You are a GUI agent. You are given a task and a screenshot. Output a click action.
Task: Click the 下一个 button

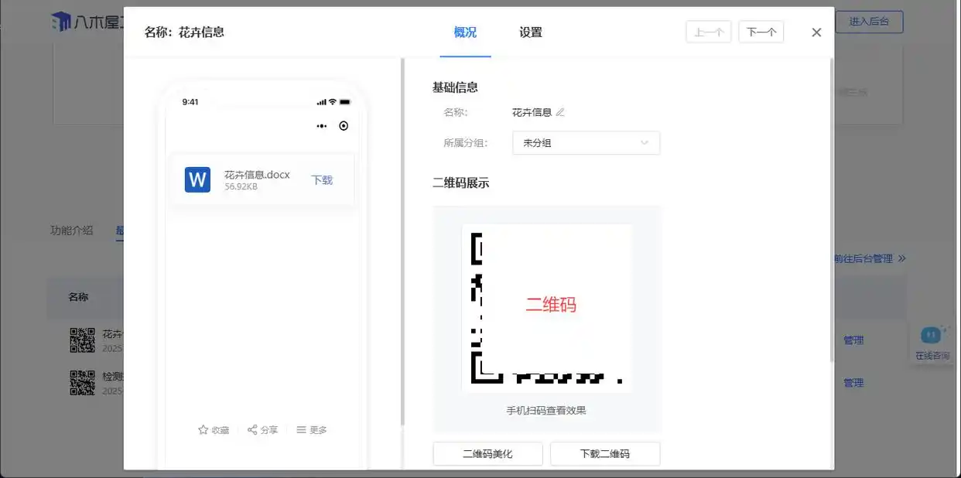[x=761, y=32]
